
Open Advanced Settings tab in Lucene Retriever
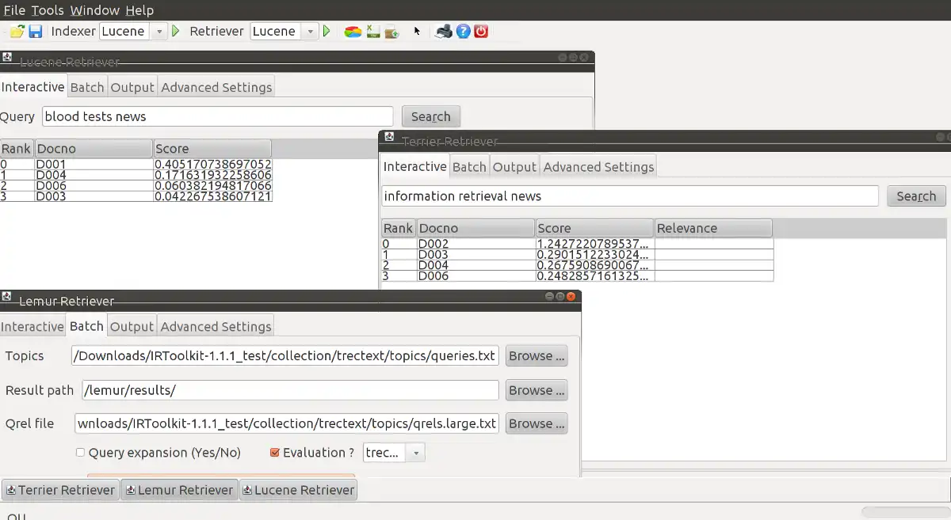click(x=216, y=88)
